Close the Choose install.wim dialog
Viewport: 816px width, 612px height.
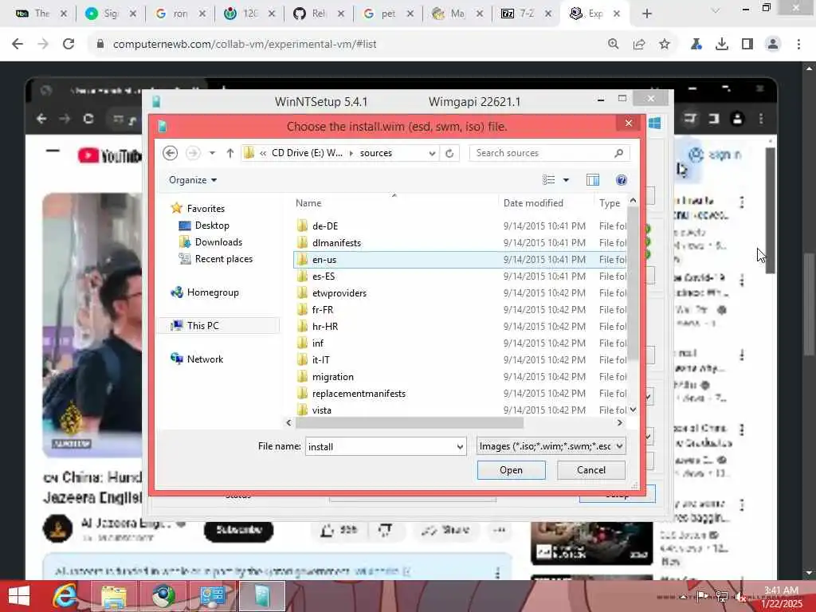pos(628,124)
